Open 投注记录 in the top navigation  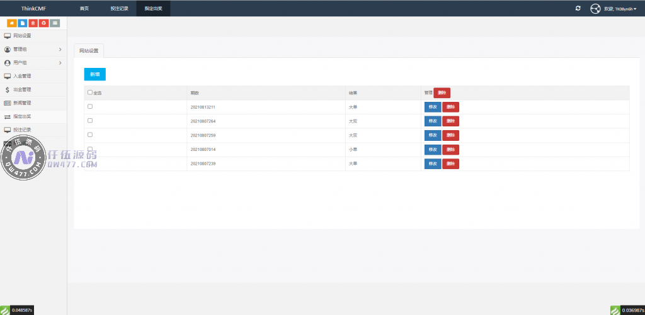coord(119,8)
